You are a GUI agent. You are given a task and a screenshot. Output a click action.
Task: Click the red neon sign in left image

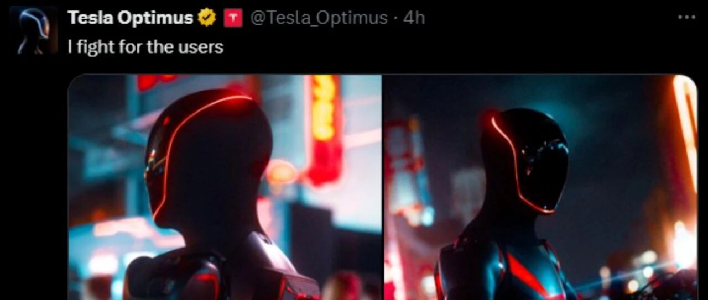coord(324,130)
